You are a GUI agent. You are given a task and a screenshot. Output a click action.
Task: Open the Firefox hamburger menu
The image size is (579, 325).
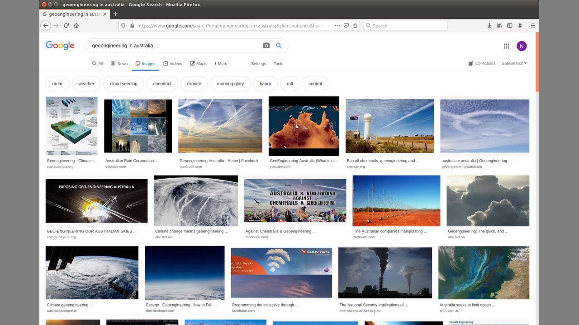click(x=533, y=26)
